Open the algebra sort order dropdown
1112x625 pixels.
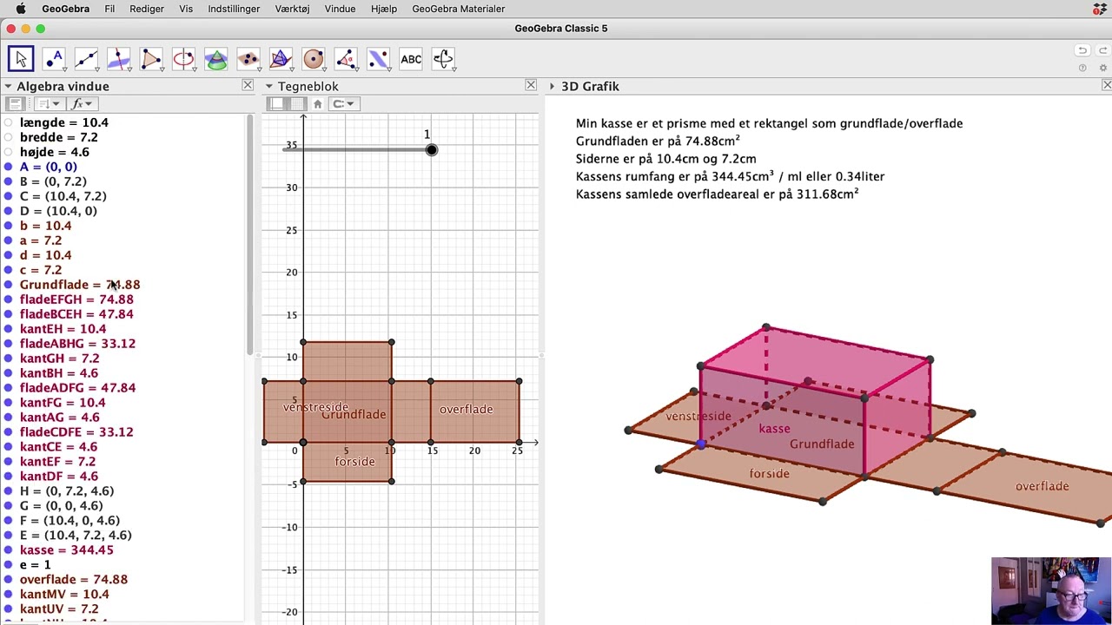click(x=48, y=104)
